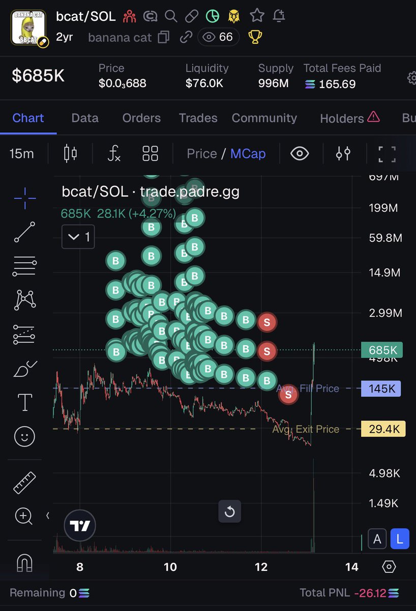Click the magnifier search icon beside bcat/SOL
This screenshot has width=416, height=611.
pos(171,16)
